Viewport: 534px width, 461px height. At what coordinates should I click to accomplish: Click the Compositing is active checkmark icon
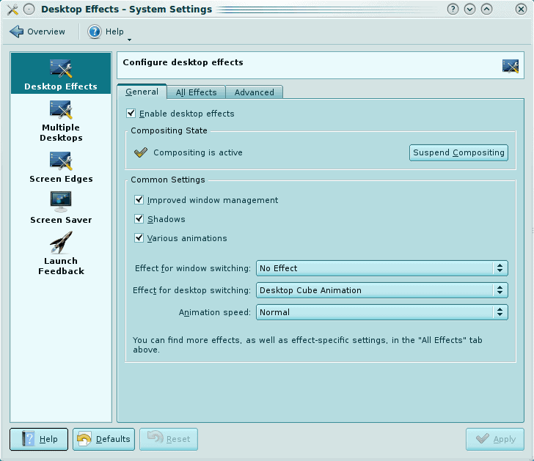pos(141,152)
